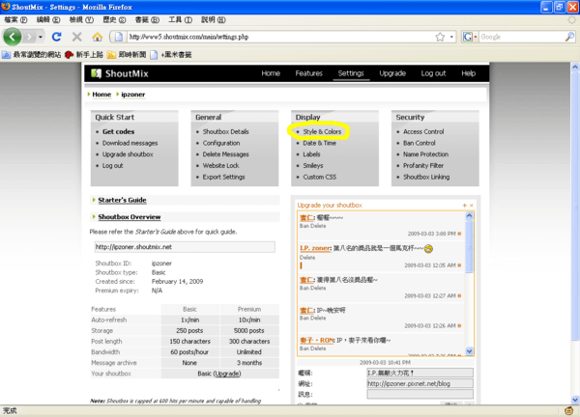The width and height of the screenshot is (580, 417).
Task: Open the Settings nav tab
Action: [x=351, y=73]
